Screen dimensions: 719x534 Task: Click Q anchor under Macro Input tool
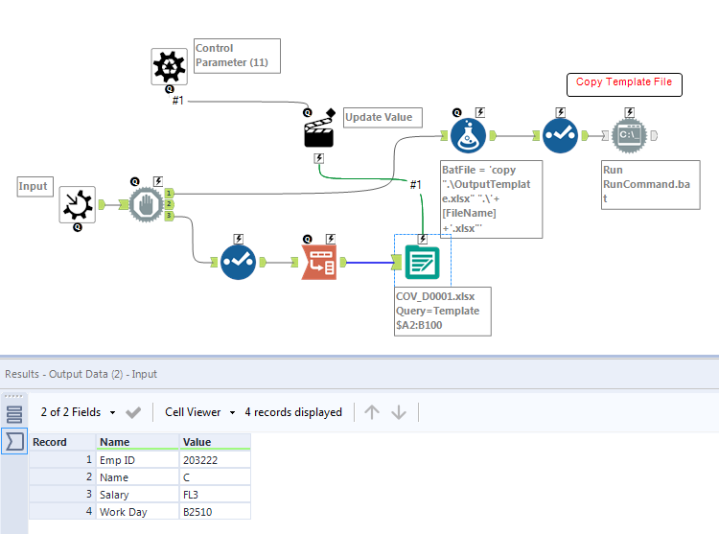pyautogui.click(x=78, y=227)
